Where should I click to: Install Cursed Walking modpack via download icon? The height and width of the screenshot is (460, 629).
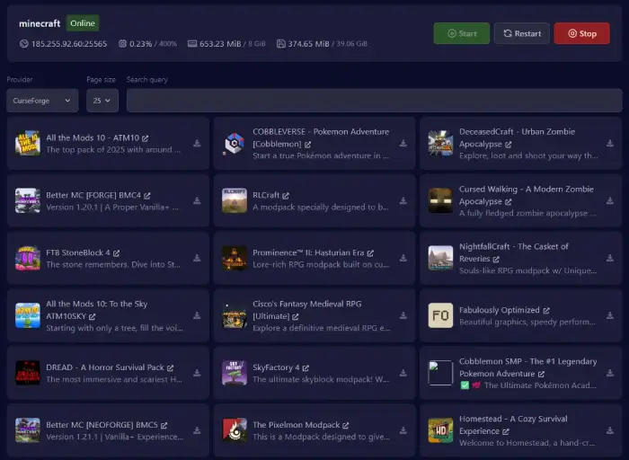pyautogui.click(x=610, y=200)
